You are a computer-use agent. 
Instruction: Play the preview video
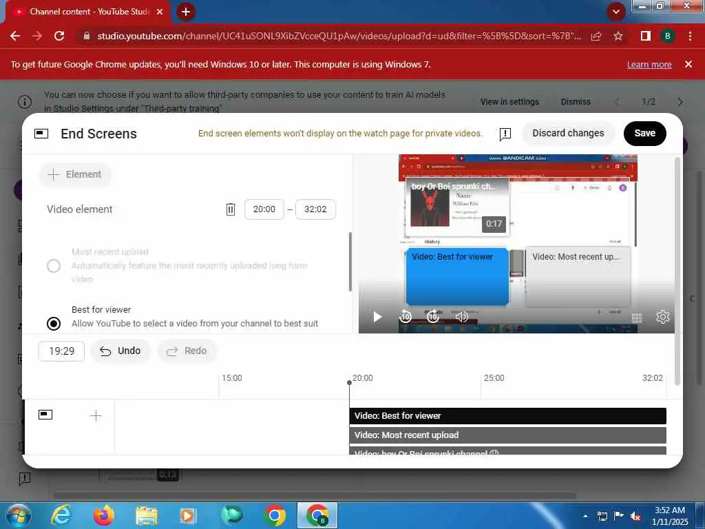(377, 317)
